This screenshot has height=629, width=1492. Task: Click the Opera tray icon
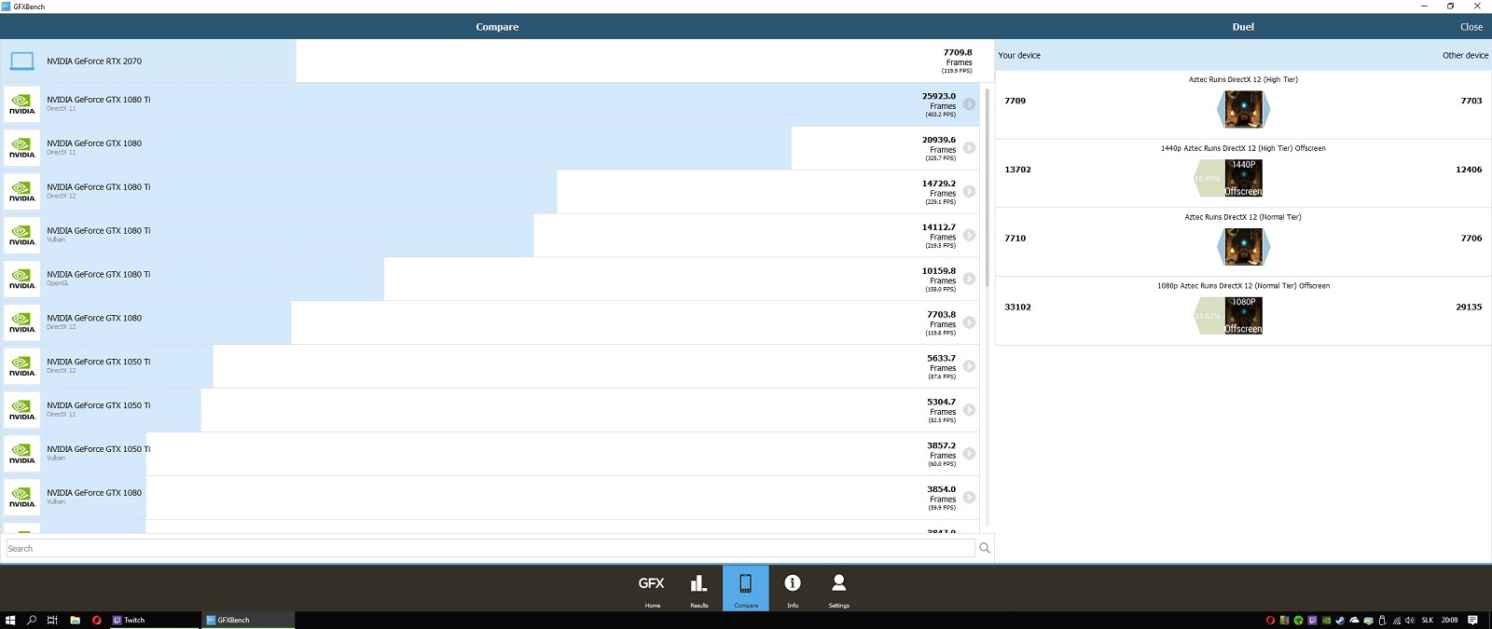(x=1270, y=620)
